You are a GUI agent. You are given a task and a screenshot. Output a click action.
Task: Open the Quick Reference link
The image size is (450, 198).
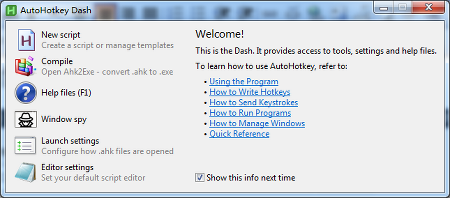coord(239,134)
